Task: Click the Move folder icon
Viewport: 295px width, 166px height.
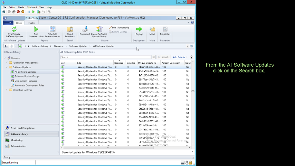Action: 152,30
